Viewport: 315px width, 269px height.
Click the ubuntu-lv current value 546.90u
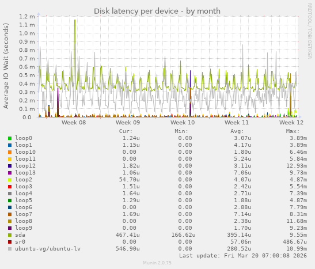pos(128,249)
